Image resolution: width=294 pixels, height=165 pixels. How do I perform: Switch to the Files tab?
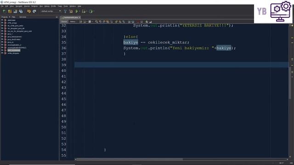click(13, 17)
